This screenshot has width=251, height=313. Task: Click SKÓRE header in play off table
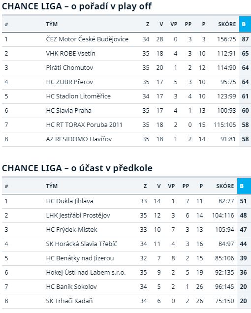tap(227, 24)
